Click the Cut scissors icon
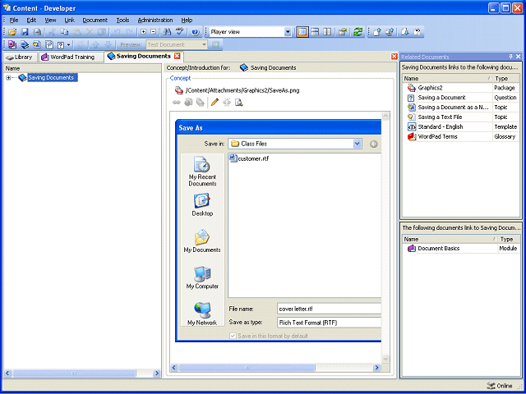Screen dimensions: 526x394 (x=52, y=32)
